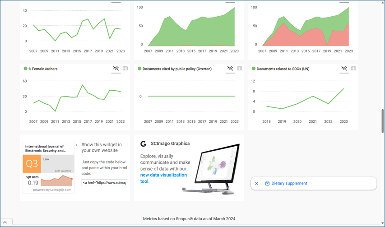This screenshot has width=385, height=227.
Task: Click the Q3 journal quartile widget preview
Action: [49, 168]
